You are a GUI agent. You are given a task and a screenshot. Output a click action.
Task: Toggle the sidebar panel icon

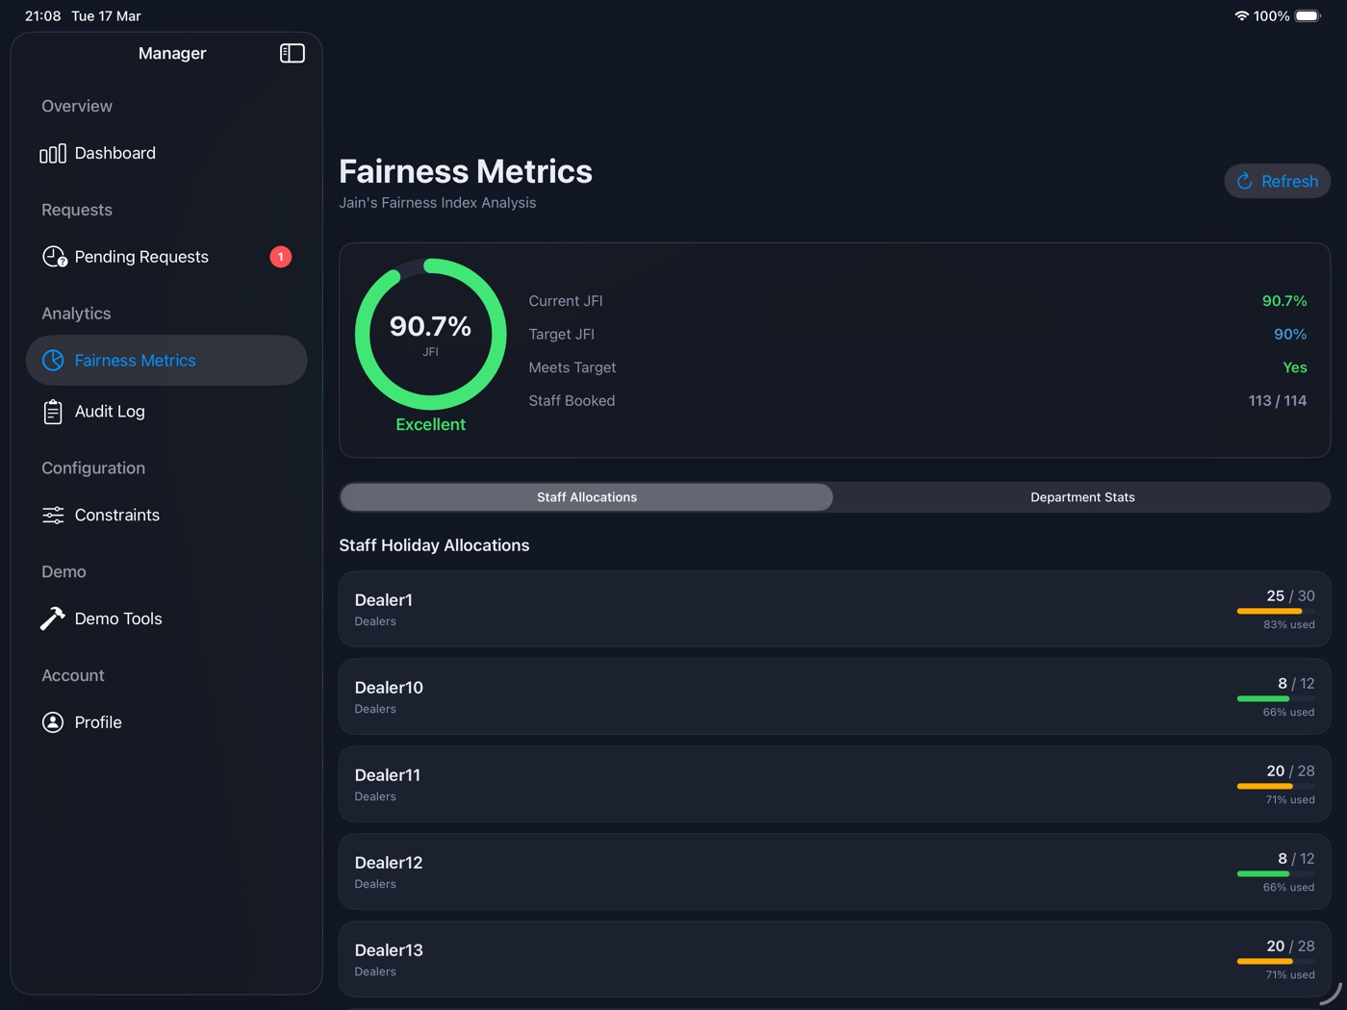(292, 53)
